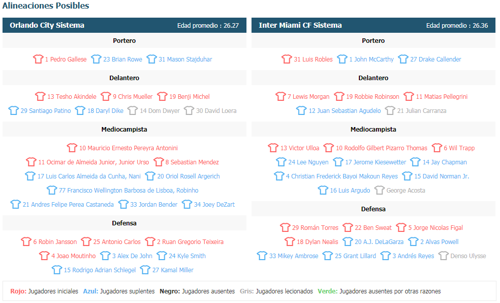
Task: Click the gray jersey icon next to Julian Carranza
Action: coord(390,111)
